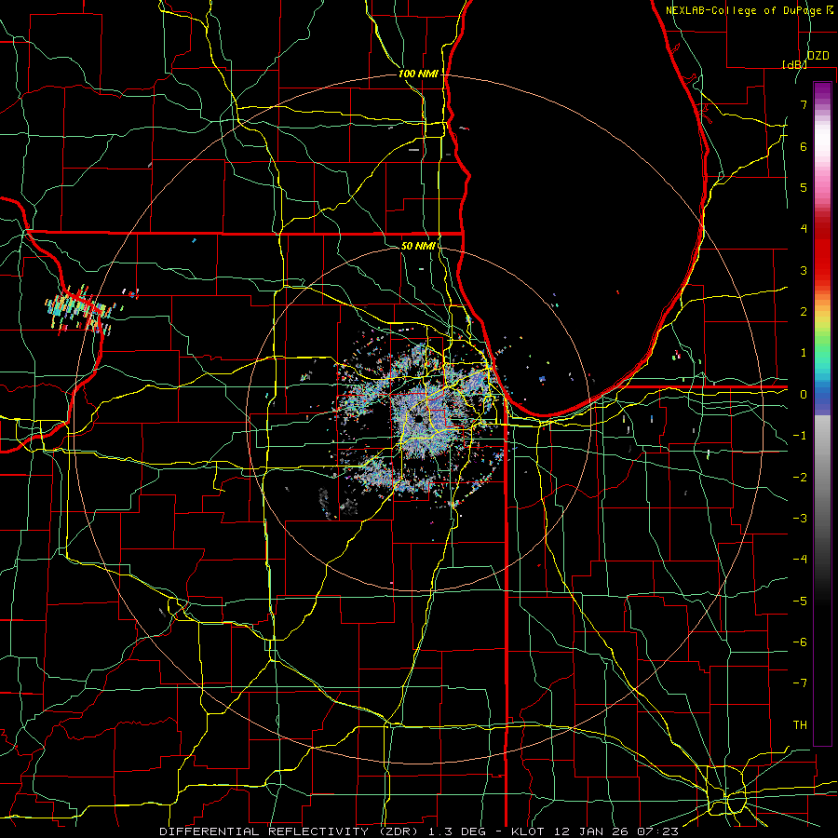Click the -4 value on the color scale
The image size is (838, 838).
pos(800,559)
